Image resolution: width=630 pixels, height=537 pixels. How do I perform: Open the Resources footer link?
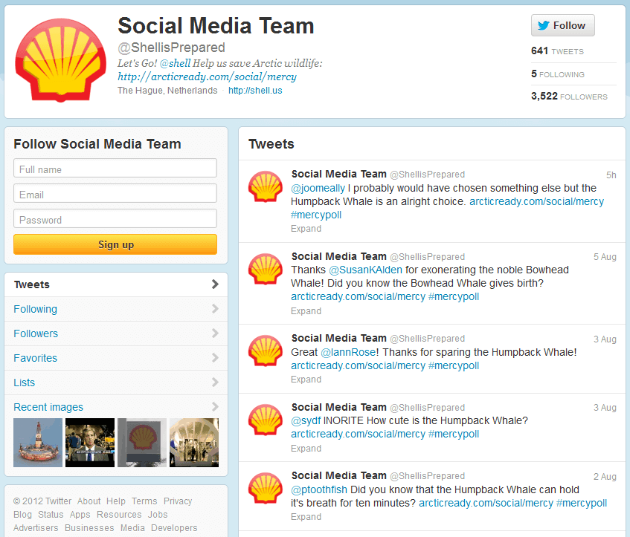(x=119, y=515)
